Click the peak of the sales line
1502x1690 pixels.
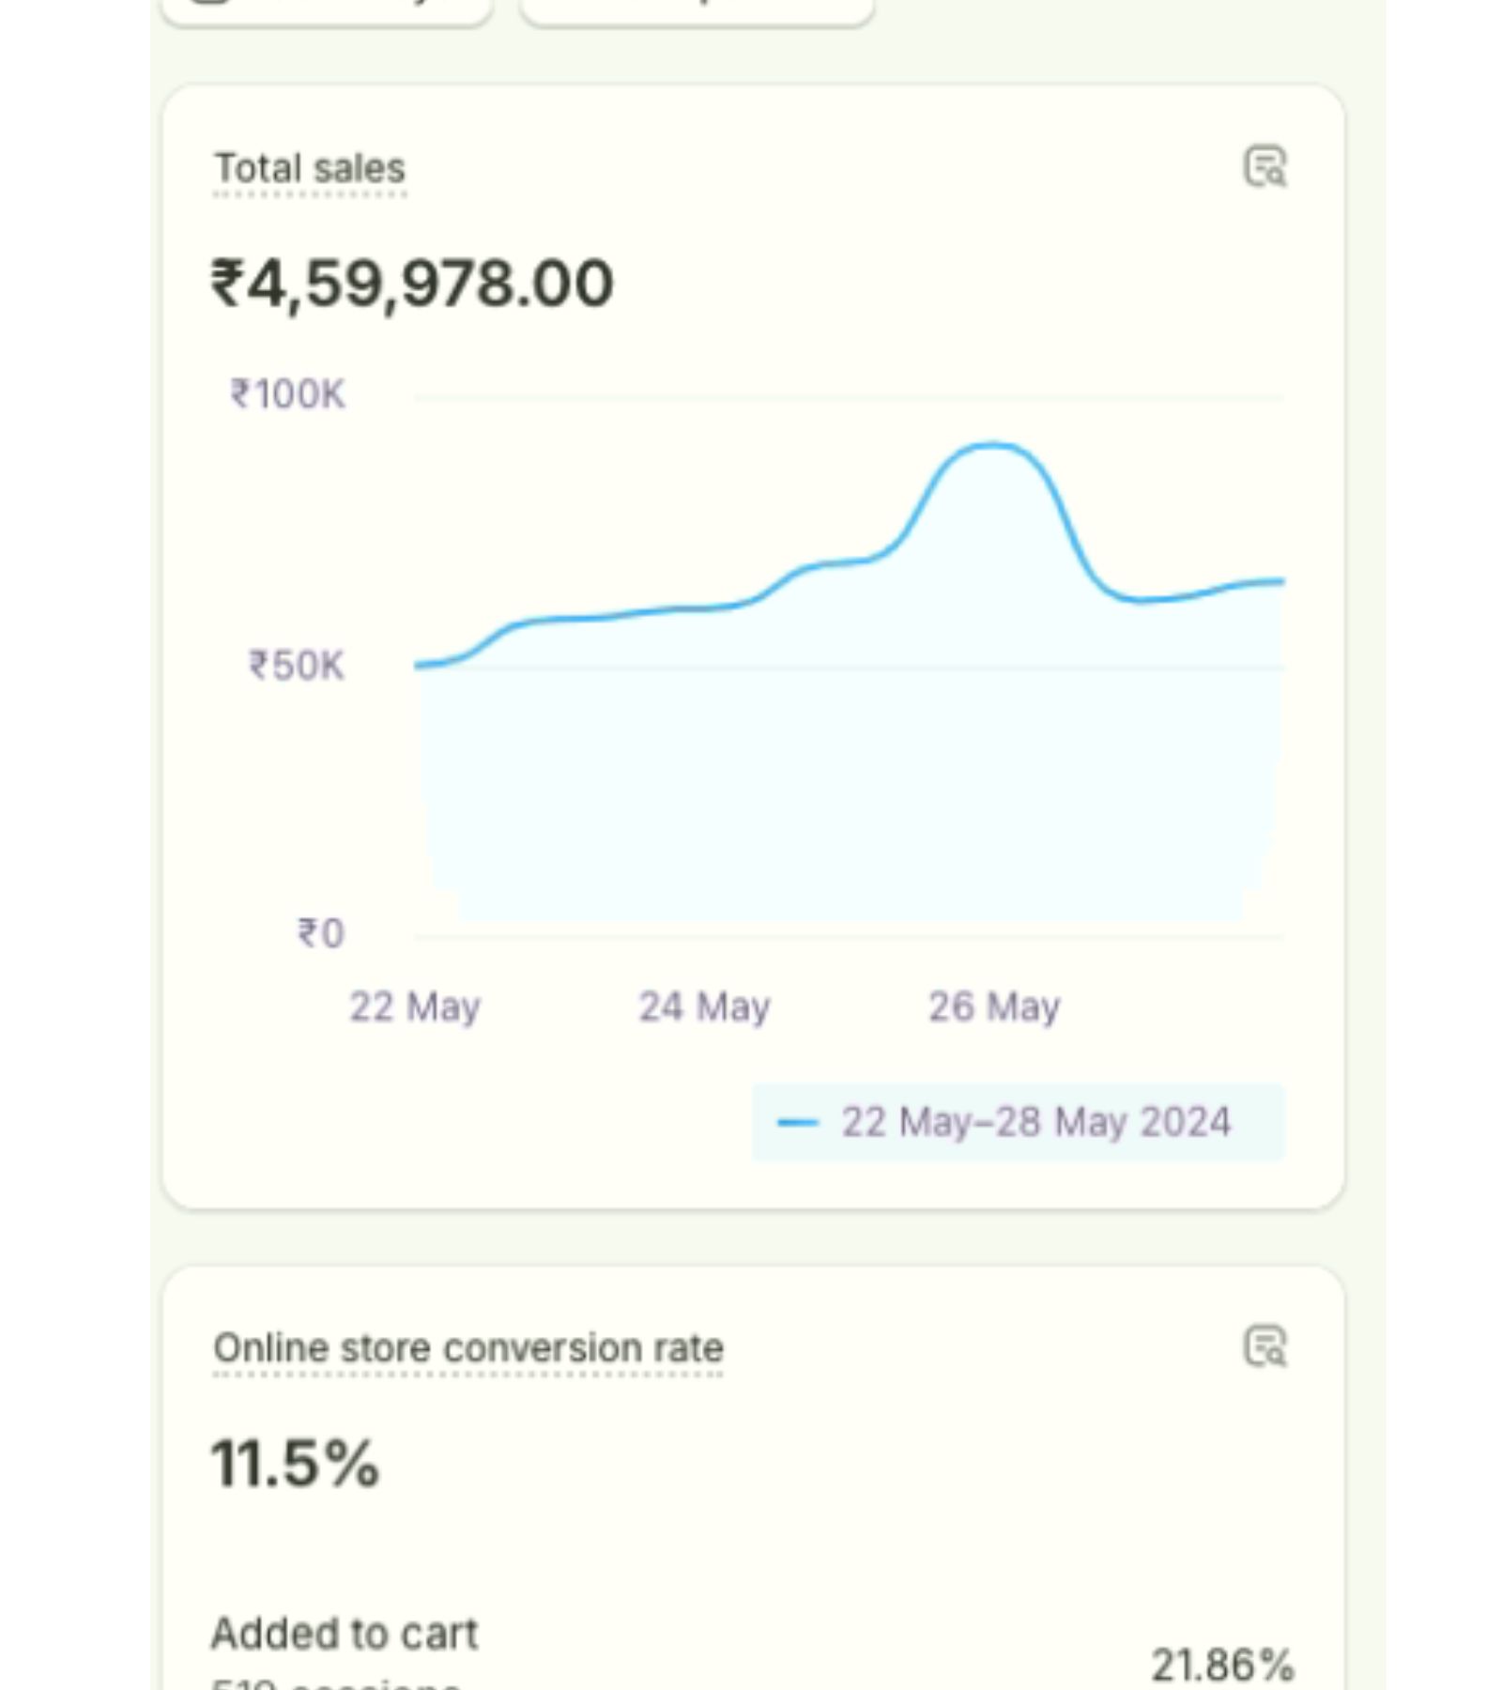pos(992,446)
